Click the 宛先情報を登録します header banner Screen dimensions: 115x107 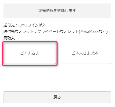click(x=57, y=11)
